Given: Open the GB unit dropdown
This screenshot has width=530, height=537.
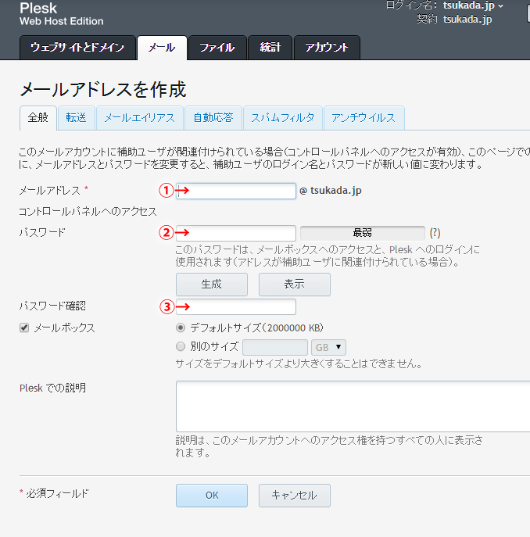Looking at the screenshot, I should pyautogui.click(x=328, y=348).
